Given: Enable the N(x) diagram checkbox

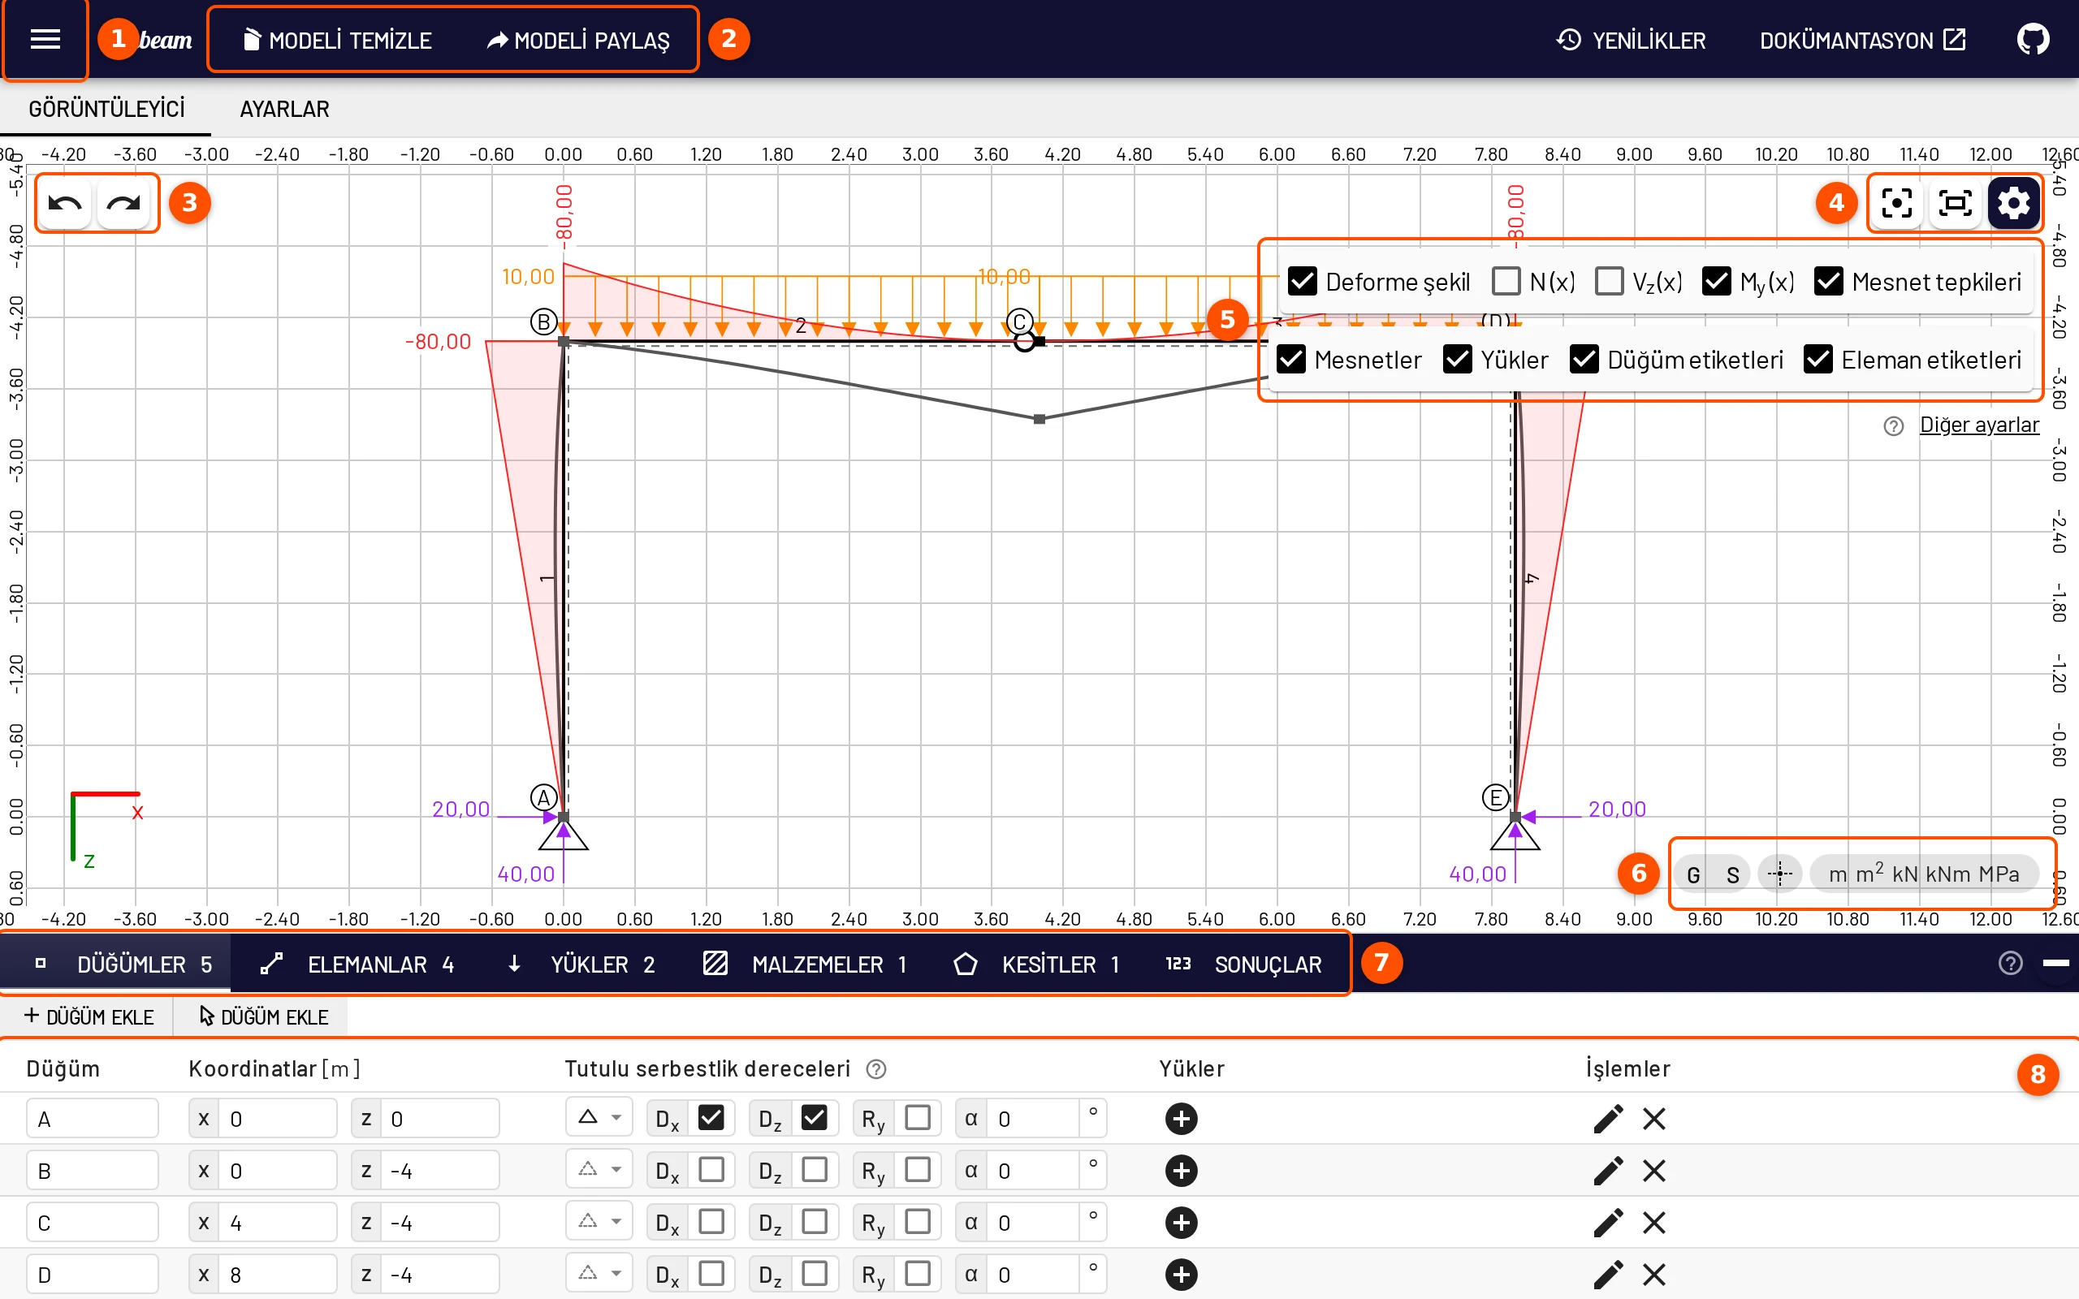Looking at the screenshot, I should pyautogui.click(x=1506, y=281).
